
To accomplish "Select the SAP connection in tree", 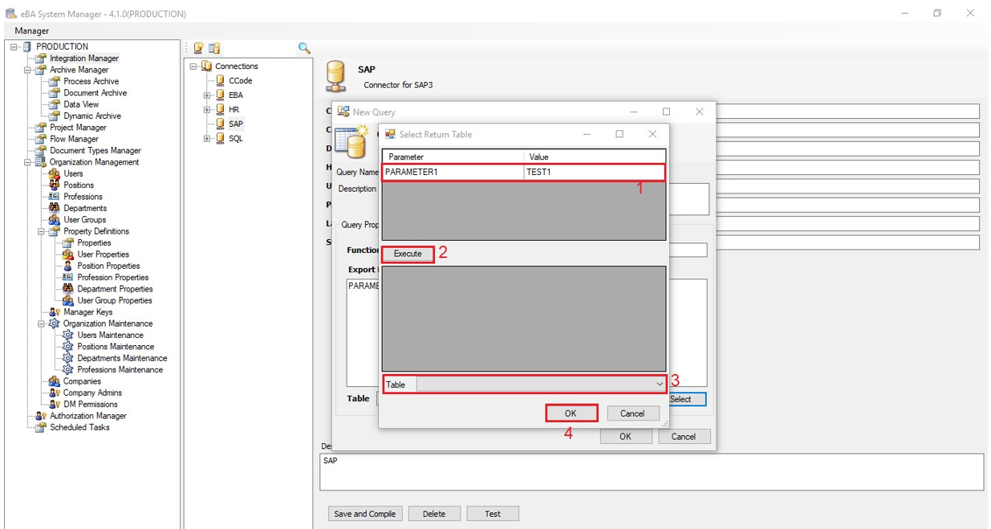I will (x=235, y=124).
